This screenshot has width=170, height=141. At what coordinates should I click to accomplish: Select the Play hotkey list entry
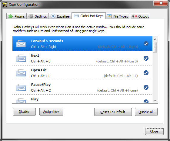(82, 99)
